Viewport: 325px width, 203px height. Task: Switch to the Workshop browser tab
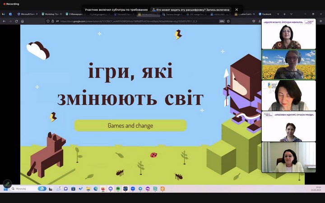(52, 14)
